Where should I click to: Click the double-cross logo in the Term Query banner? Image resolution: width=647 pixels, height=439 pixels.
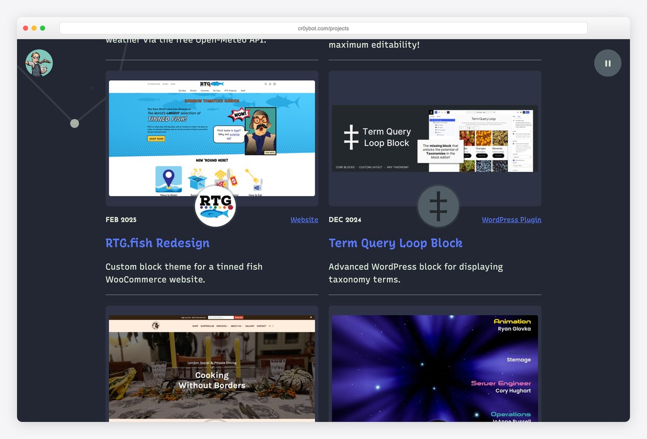coord(351,137)
